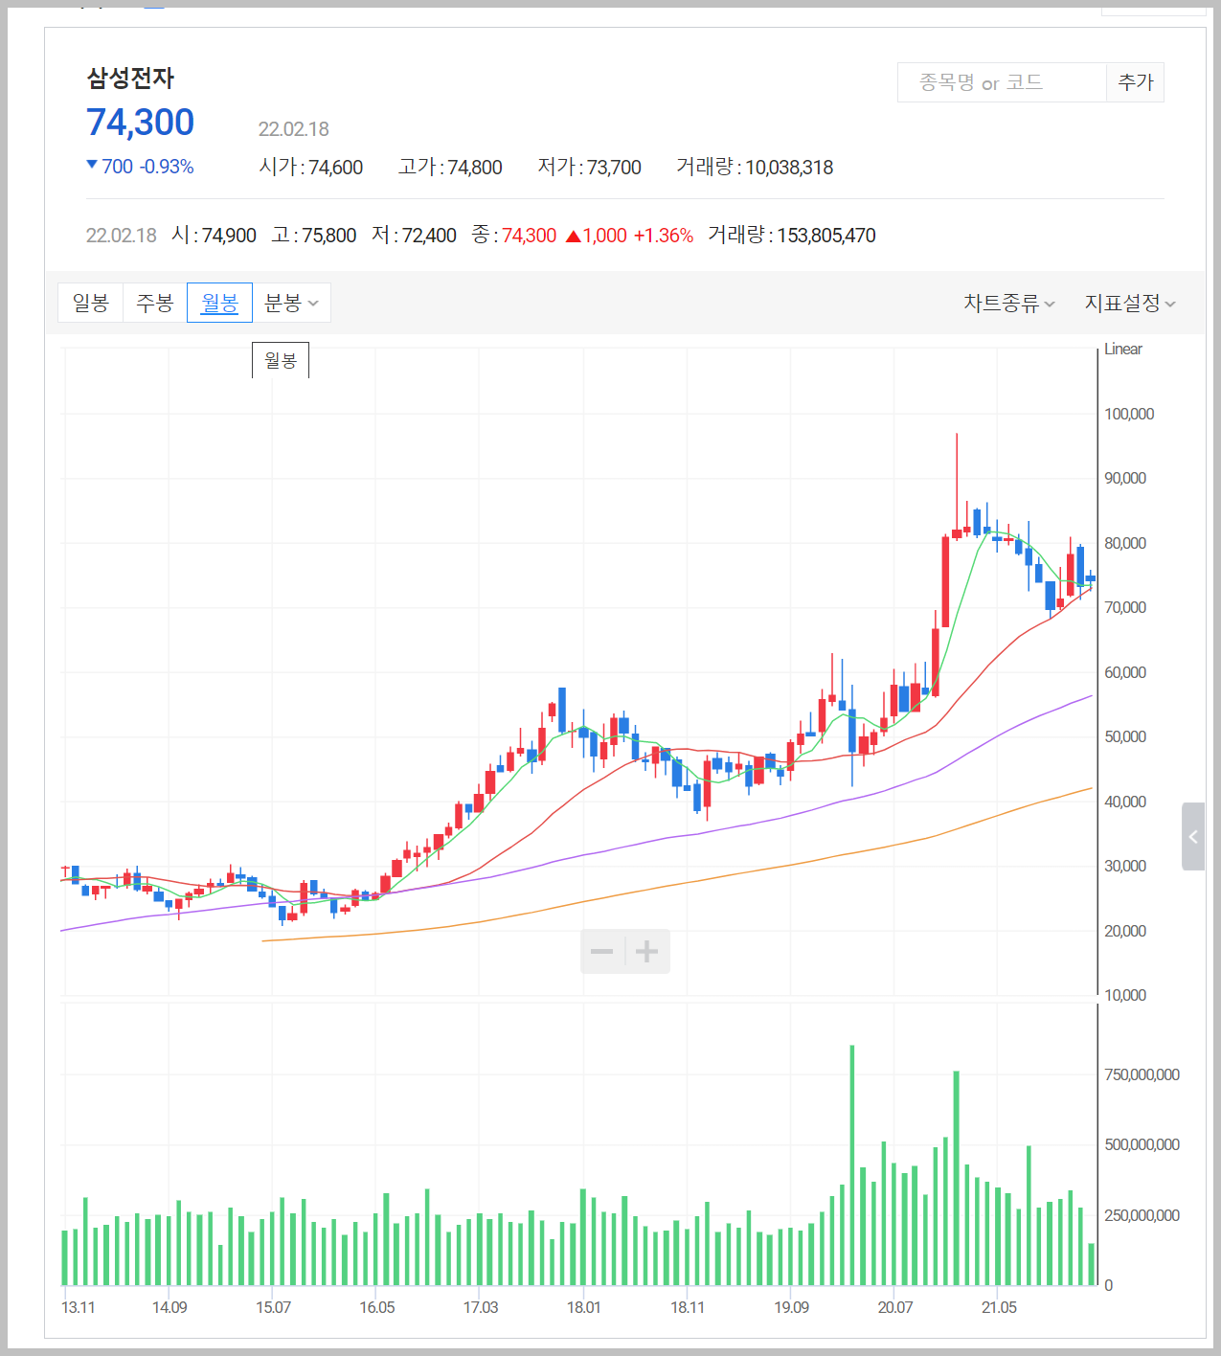The image size is (1221, 1356).
Task: Open the 분봉 minute chart dropdown
Action: coord(291,303)
